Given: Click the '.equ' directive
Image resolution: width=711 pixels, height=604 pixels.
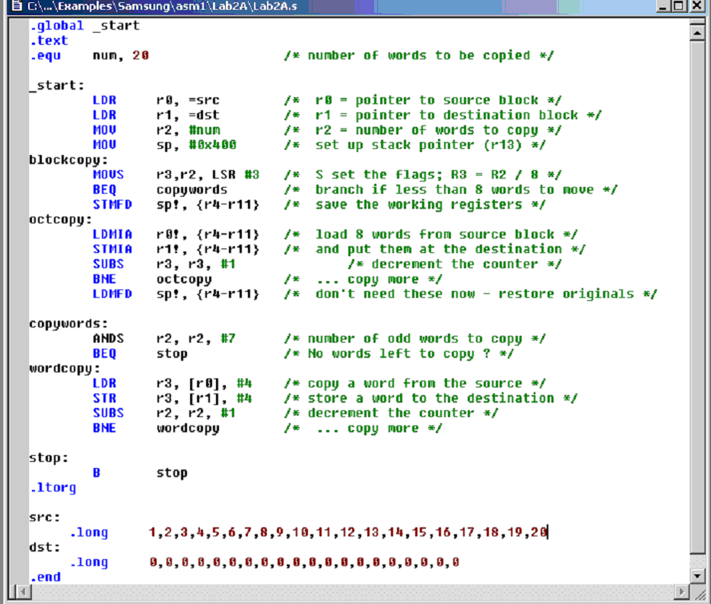Looking at the screenshot, I should [46, 55].
